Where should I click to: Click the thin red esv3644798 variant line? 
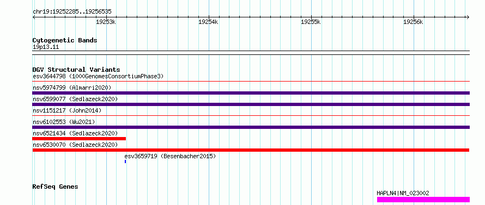tap(251, 82)
